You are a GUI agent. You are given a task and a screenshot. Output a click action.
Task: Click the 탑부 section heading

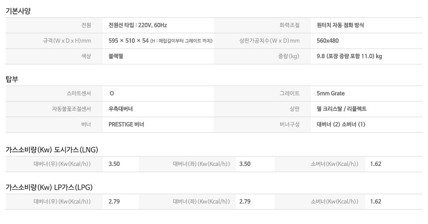pyautogui.click(x=12, y=79)
